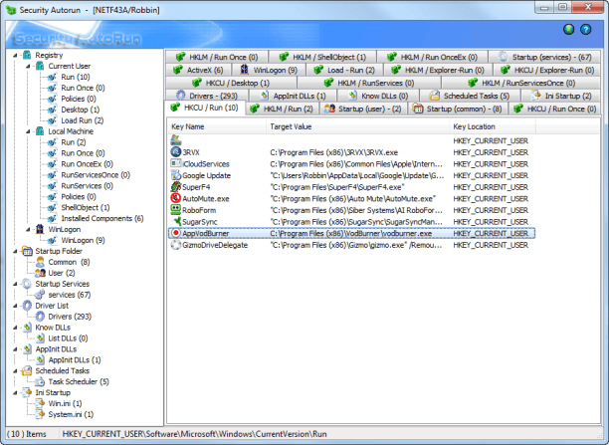Select Installed Components (6) tree item
The height and width of the screenshot is (445, 609).
pos(102,218)
